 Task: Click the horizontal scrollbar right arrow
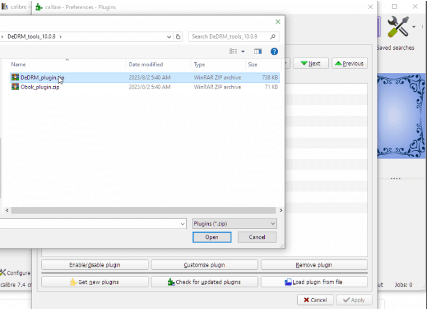(x=281, y=210)
